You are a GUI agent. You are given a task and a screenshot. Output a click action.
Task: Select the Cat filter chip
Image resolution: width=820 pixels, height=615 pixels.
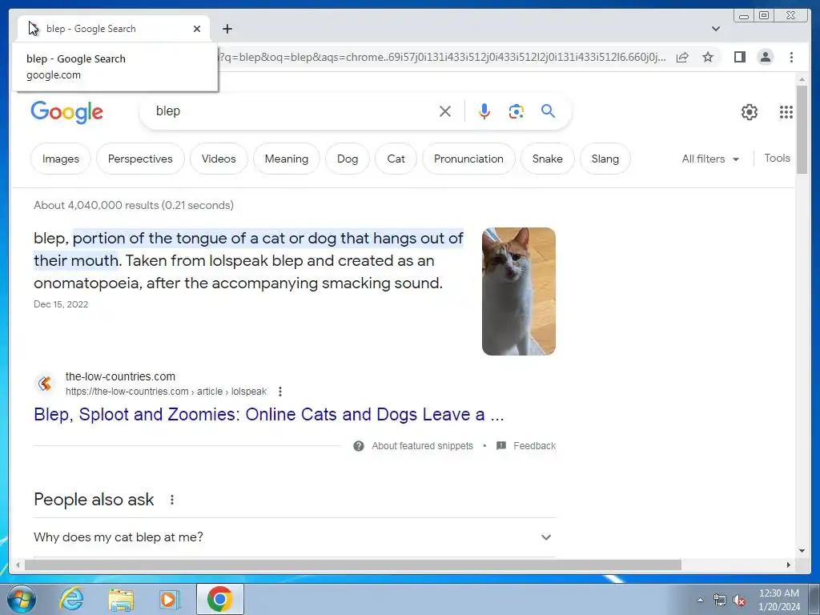[396, 159]
